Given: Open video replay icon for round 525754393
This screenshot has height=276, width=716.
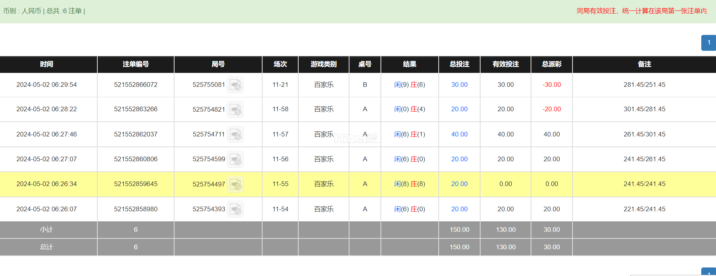Looking at the screenshot, I should pyautogui.click(x=235, y=209).
